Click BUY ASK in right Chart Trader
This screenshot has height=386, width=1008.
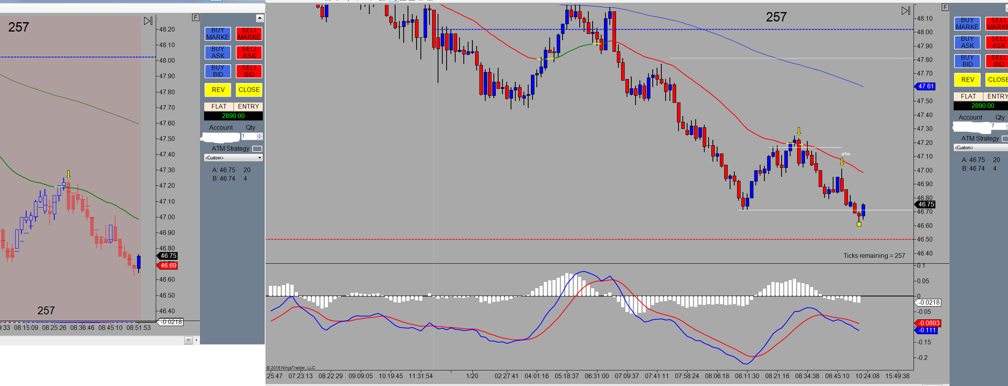[x=967, y=42]
